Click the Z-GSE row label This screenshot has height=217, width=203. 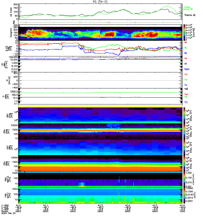click(5, 209)
